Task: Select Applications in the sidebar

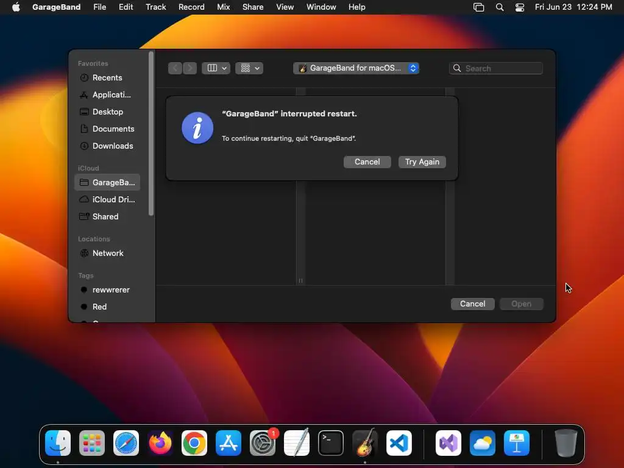Action: pos(107,94)
